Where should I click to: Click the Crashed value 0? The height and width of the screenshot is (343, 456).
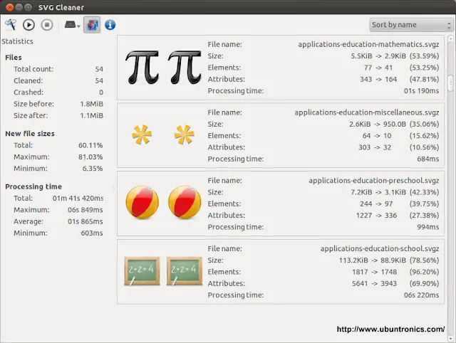(x=101, y=93)
